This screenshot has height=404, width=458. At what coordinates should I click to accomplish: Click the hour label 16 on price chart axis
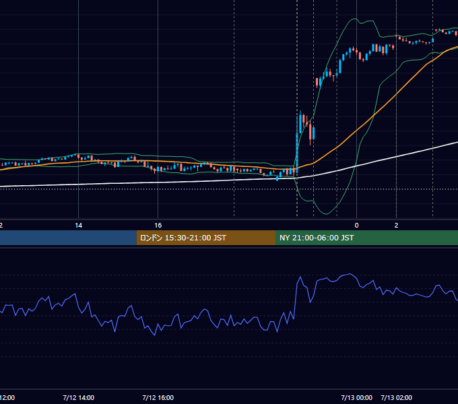158,226
